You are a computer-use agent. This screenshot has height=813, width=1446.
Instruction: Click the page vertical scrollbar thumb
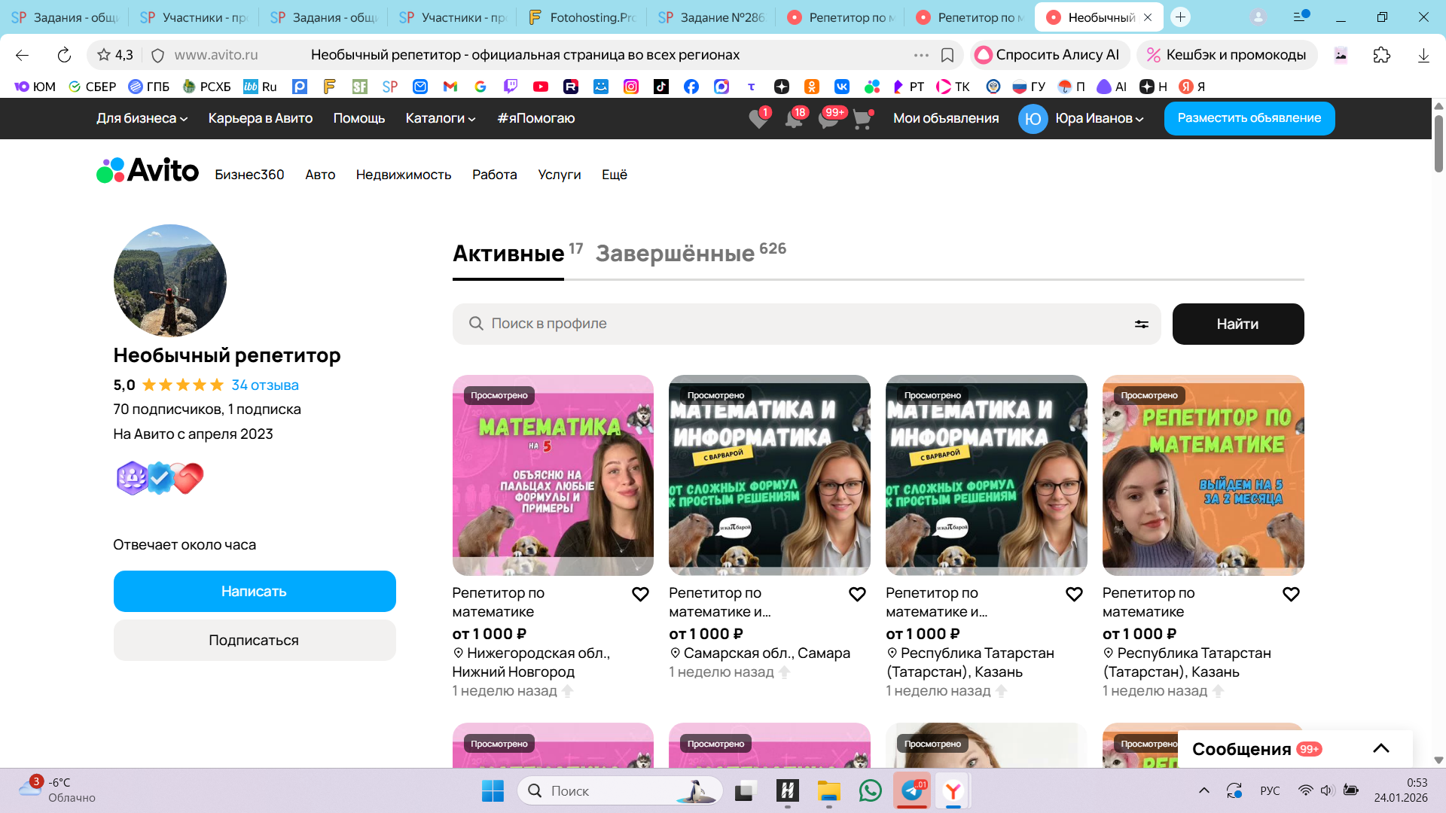click(x=1438, y=143)
